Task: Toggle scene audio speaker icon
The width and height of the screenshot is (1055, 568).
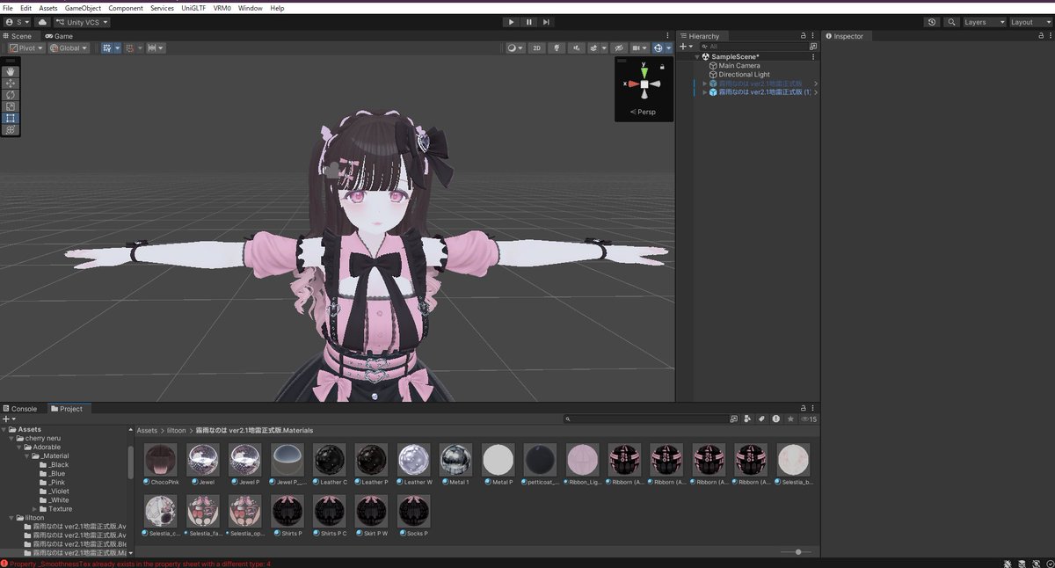Action: (578, 48)
